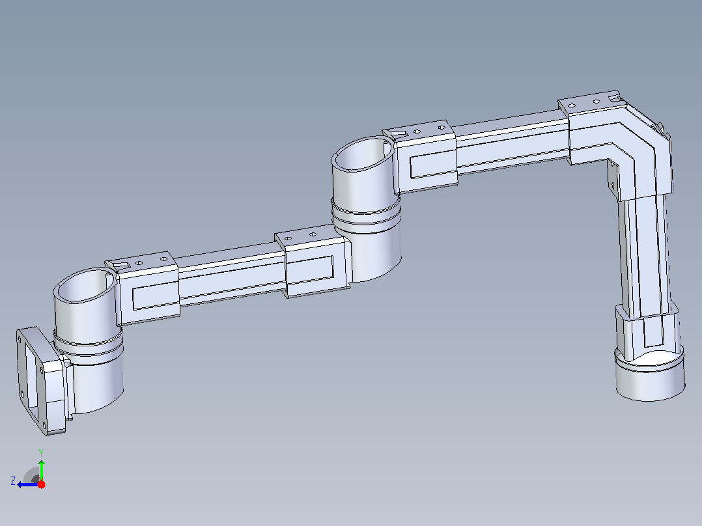Image resolution: width=702 pixels, height=526 pixels.
Task: Pick the upper-left bolt hole on the flange
Action: point(20,339)
